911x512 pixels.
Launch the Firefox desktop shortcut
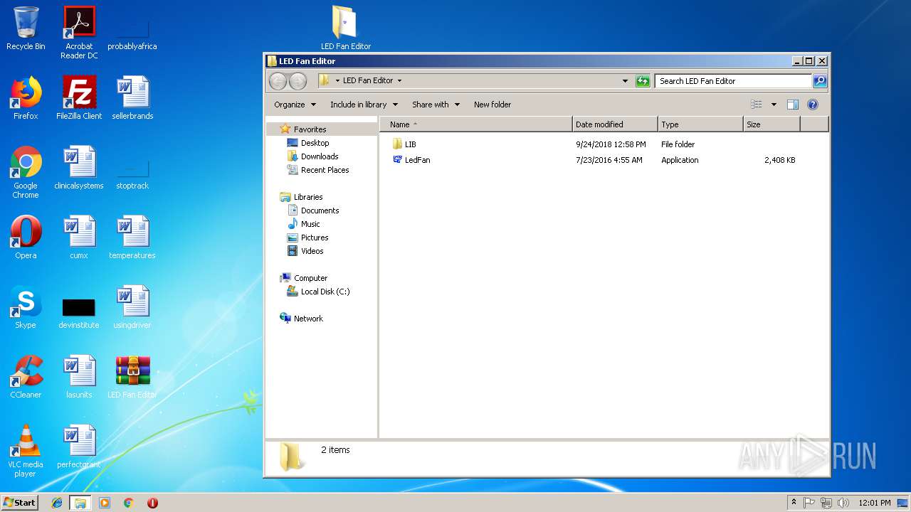(26, 98)
